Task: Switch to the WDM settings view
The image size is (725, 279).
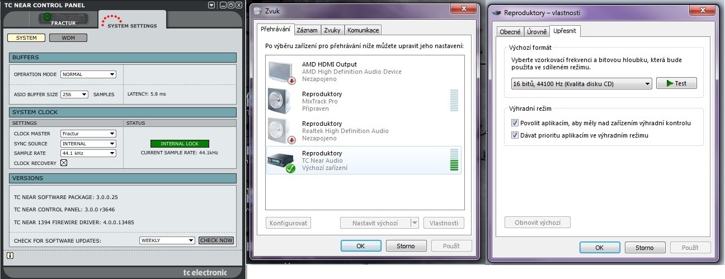Action: pyautogui.click(x=68, y=38)
